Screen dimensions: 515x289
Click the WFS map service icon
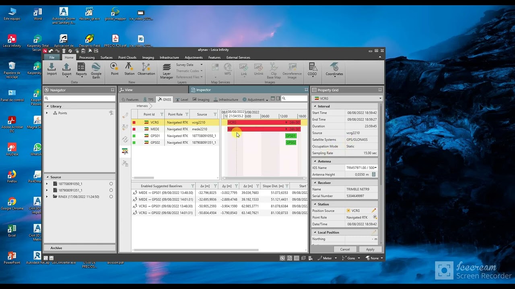click(228, 69)
